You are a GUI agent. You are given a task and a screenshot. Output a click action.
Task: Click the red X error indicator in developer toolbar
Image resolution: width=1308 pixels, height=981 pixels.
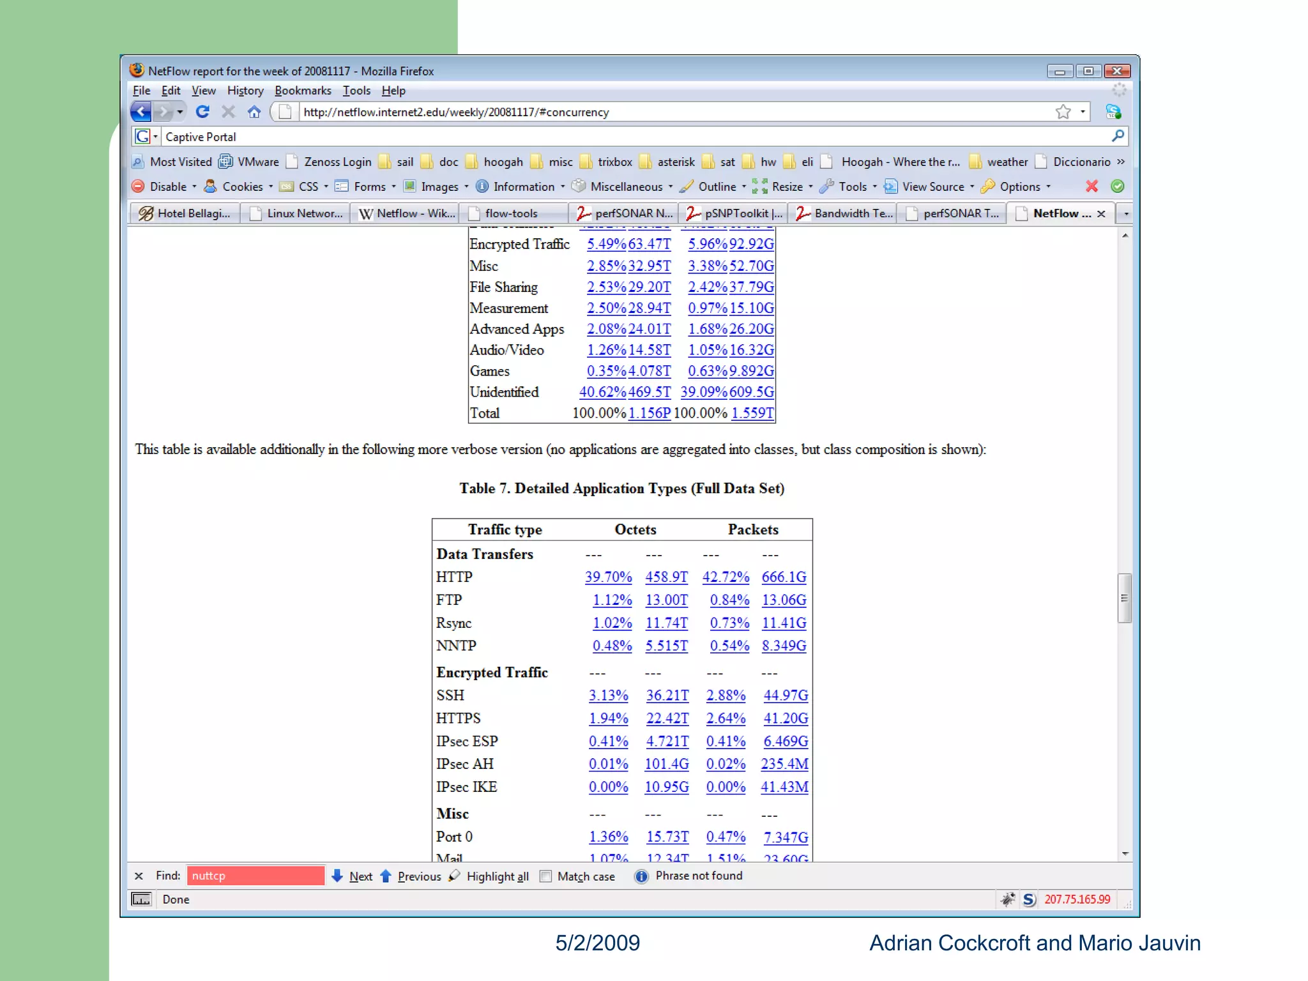(1092, 186)
